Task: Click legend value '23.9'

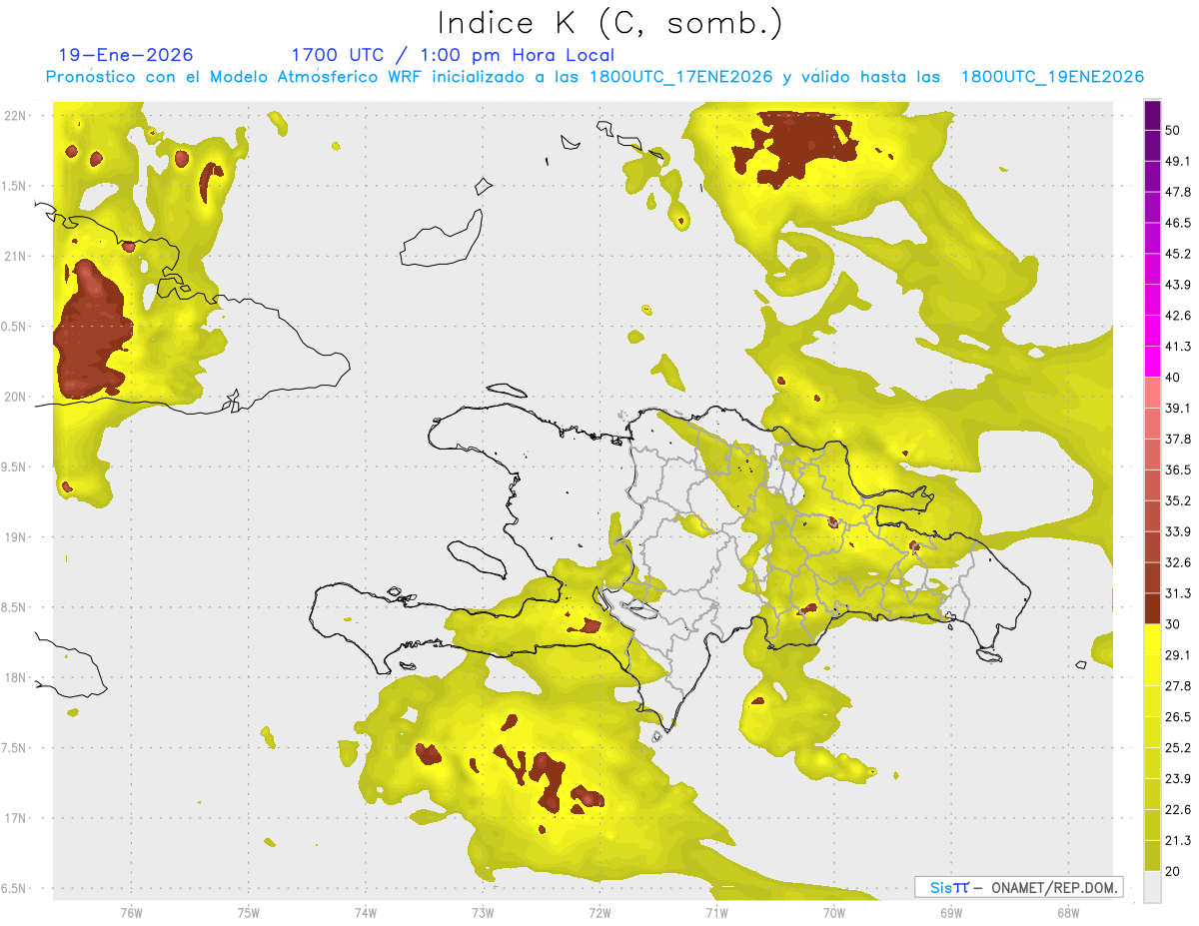Action: tap(1178, 778)
